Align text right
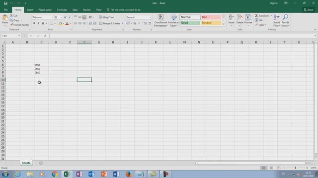 [x=84, y=23]
